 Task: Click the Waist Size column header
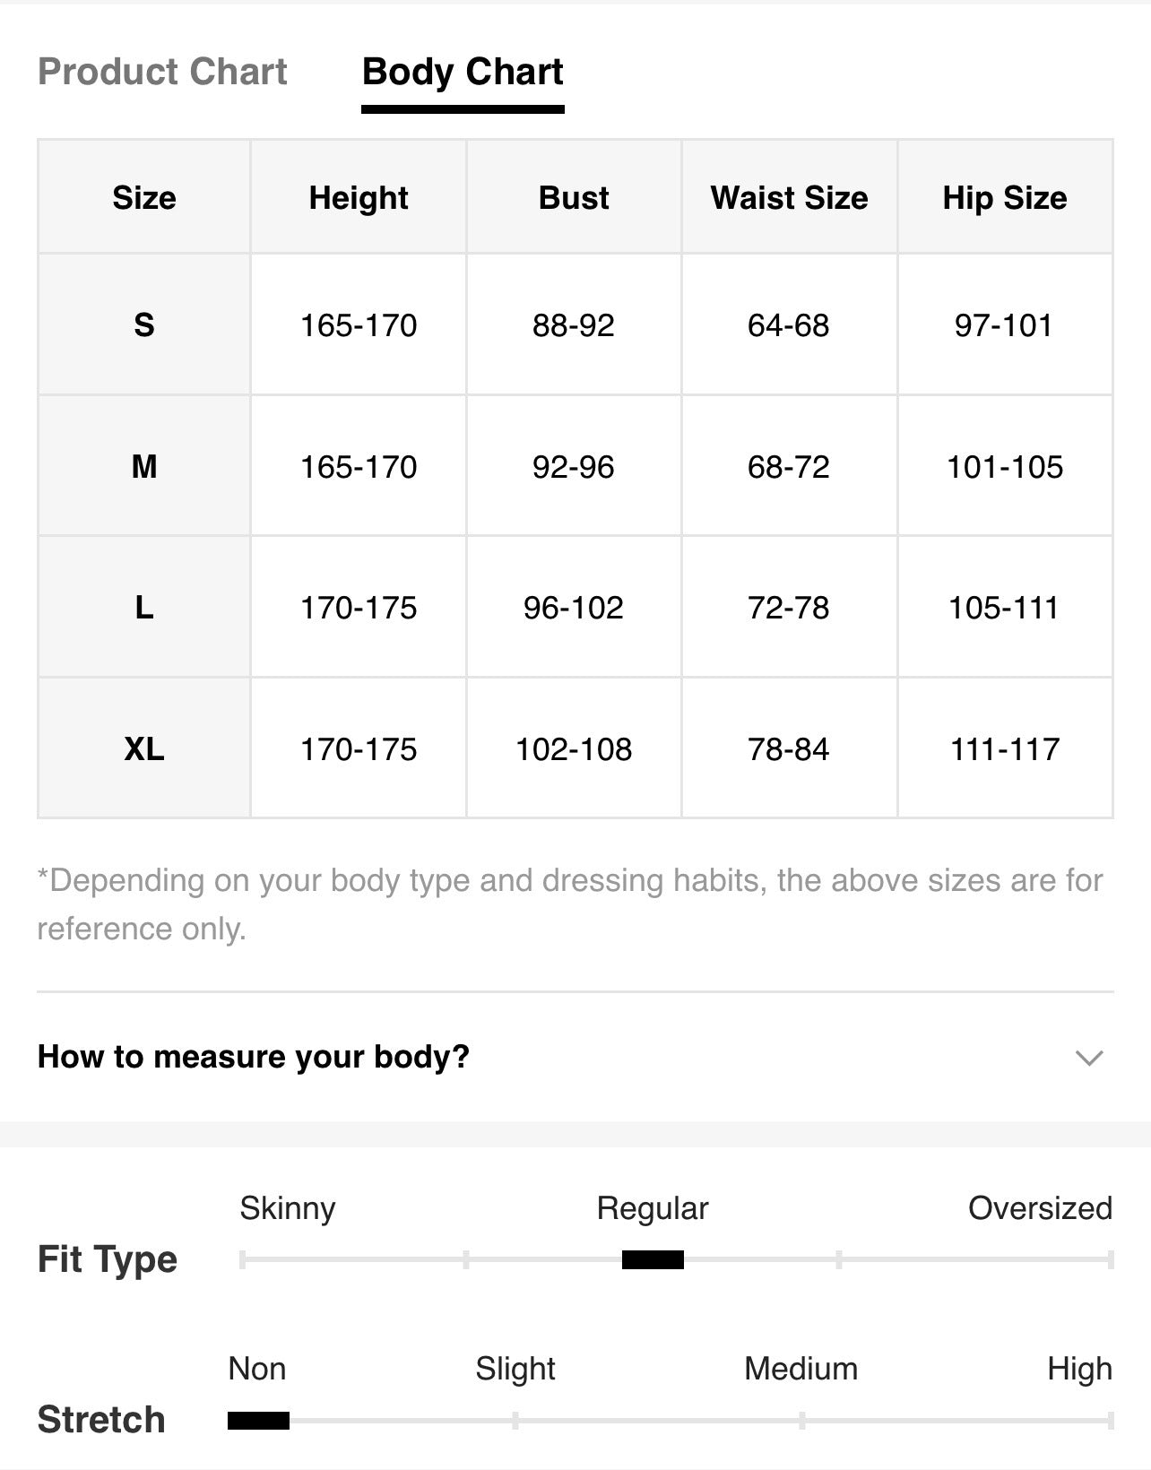pos(789,197)
